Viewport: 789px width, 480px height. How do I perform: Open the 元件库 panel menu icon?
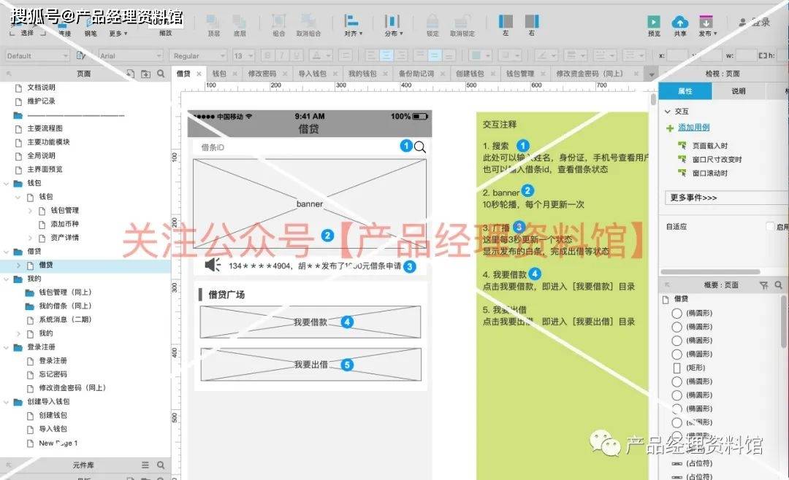[145, 465]
